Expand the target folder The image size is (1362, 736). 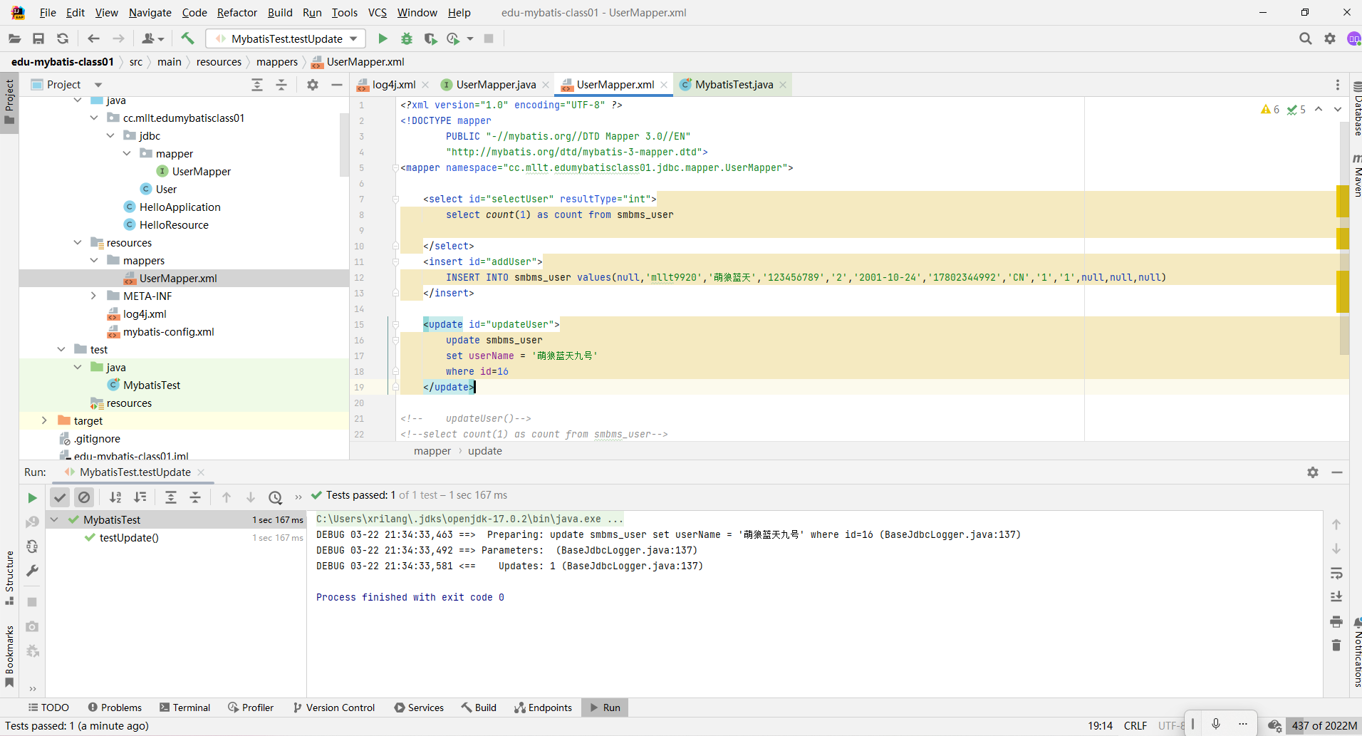(44, 420)
